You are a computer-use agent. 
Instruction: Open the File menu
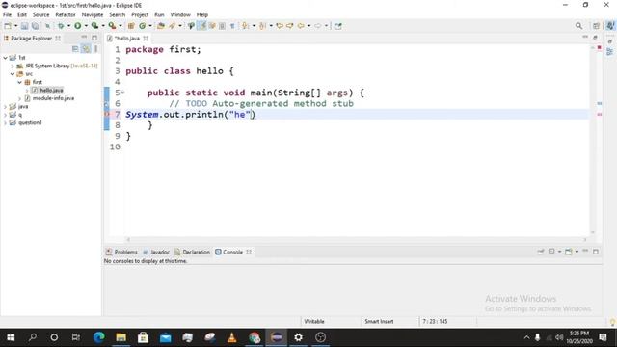[x=7, y=15]
